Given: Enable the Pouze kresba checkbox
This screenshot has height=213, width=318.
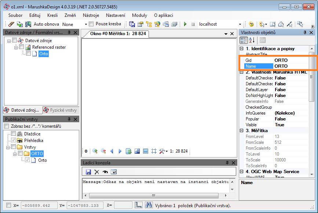Looking at the screenshot, I should tap(91, 24).
